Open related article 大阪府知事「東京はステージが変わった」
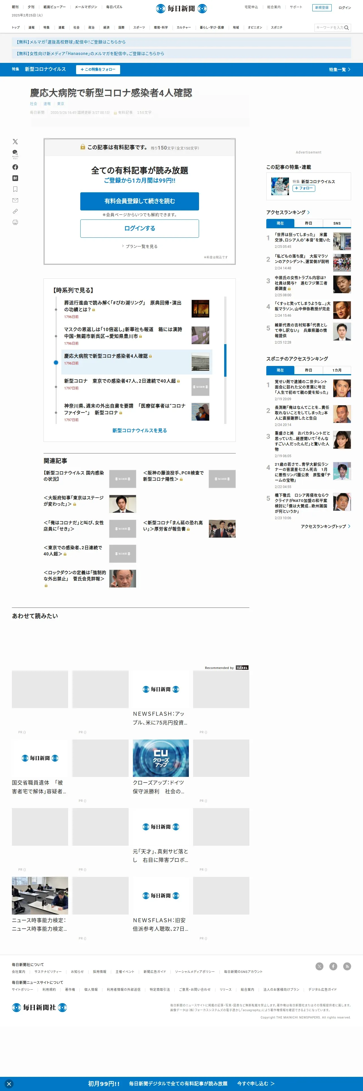Viewport: 363px width, 1091px height. pos(74,501)
